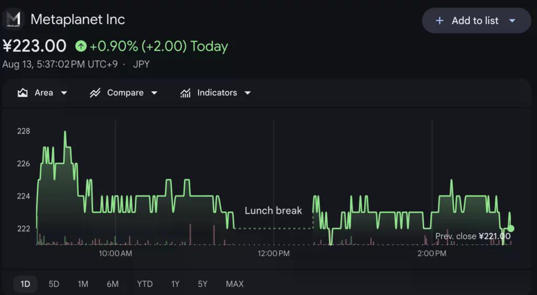Viewport: 537px width, 295px height.
Task: Click the Indicators chart icon
Action: [x=185, y=93]
